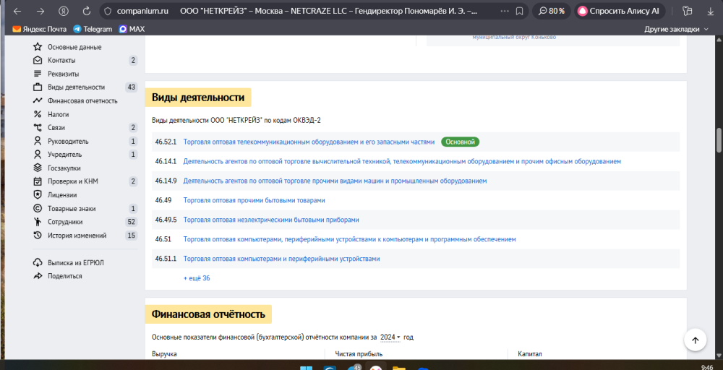Reload the page with the refresh icon
The height and width of the screenshot is (370, 723).
[x=87, y=12]
